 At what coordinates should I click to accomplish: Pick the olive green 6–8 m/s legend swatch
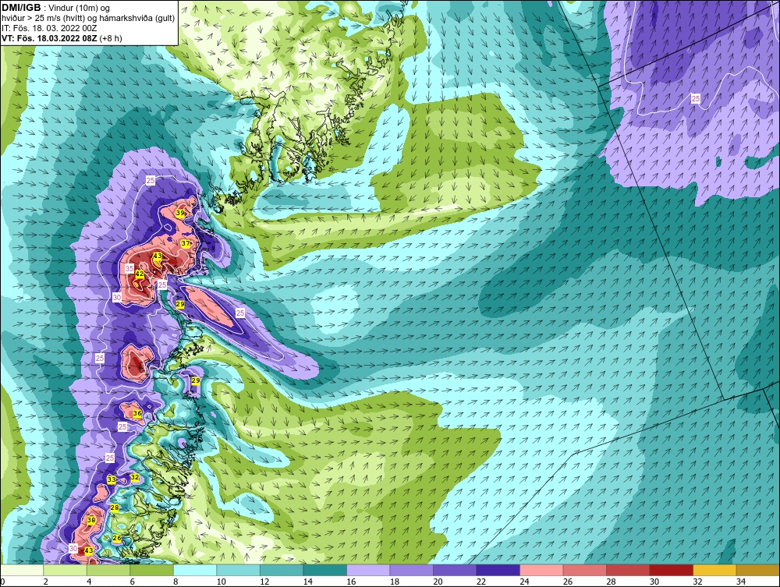(152, 570)
